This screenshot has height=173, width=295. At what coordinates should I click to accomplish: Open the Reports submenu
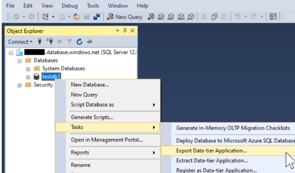click(108, 153)
